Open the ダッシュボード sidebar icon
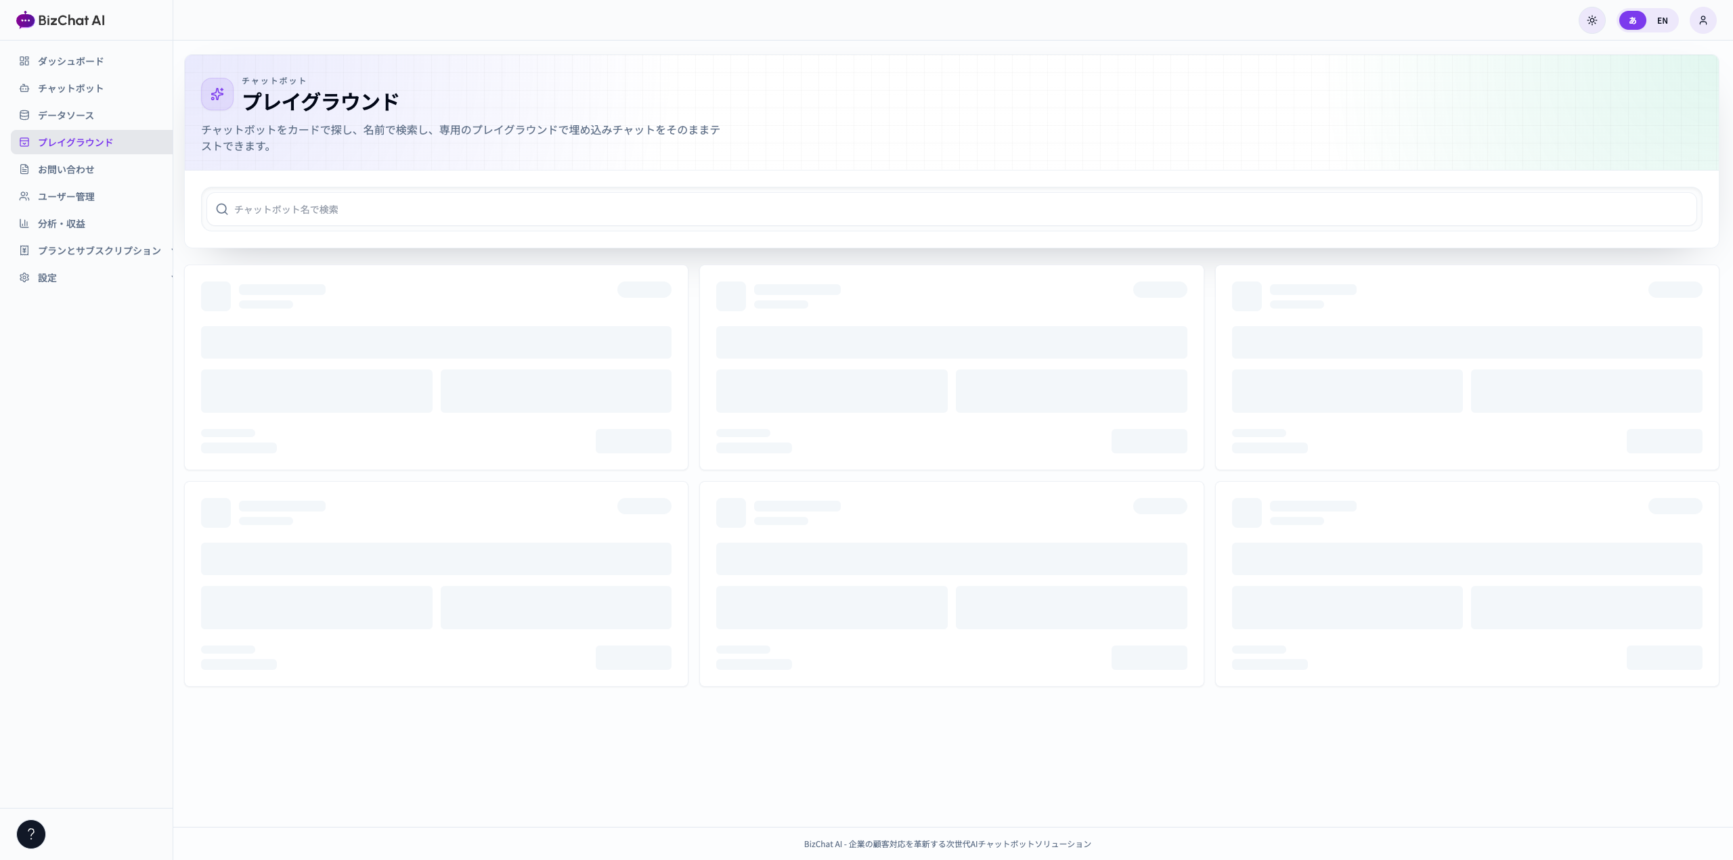 click(24, 61)
